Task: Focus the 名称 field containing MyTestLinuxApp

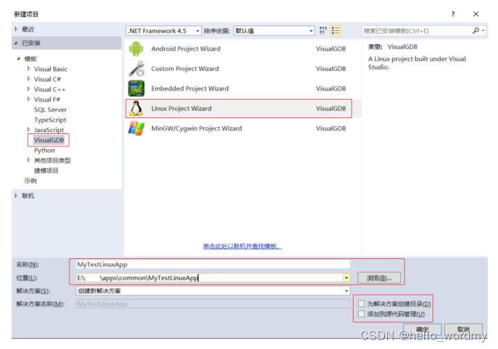Action: 213,264
